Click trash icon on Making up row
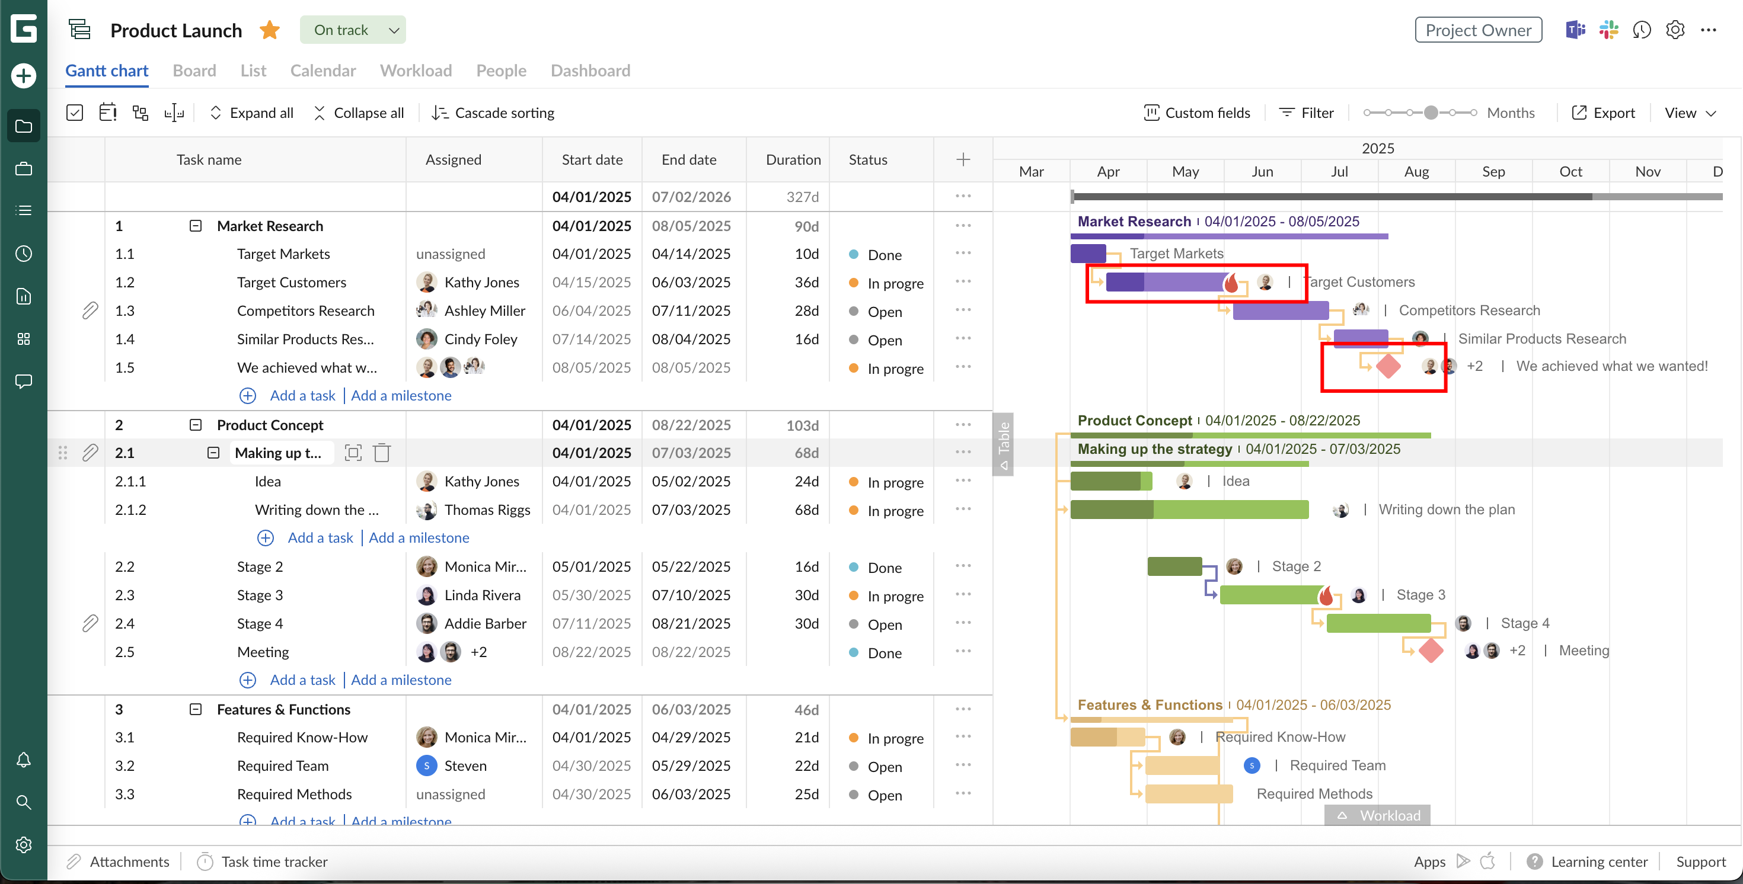 [x=382, y=453]
